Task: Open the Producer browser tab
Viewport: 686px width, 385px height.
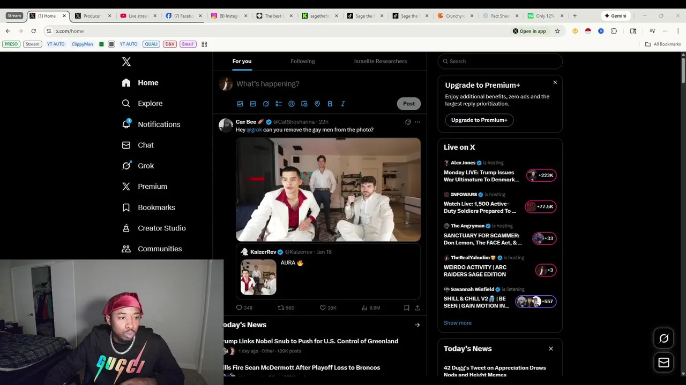Action: (92, 16)
